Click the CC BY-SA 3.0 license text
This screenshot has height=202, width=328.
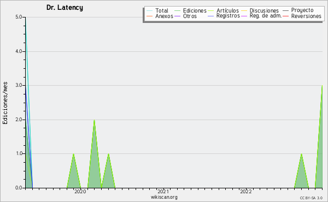[x=311, y=198]
